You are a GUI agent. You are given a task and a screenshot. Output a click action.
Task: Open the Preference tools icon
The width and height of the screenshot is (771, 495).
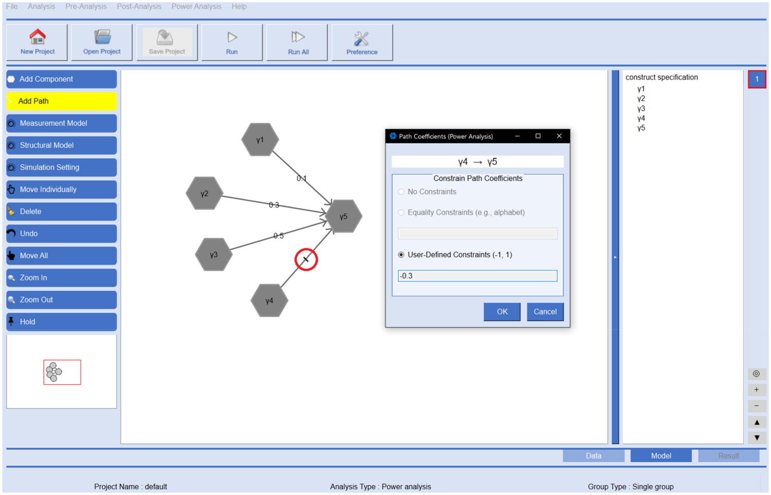tap(362, 43)
